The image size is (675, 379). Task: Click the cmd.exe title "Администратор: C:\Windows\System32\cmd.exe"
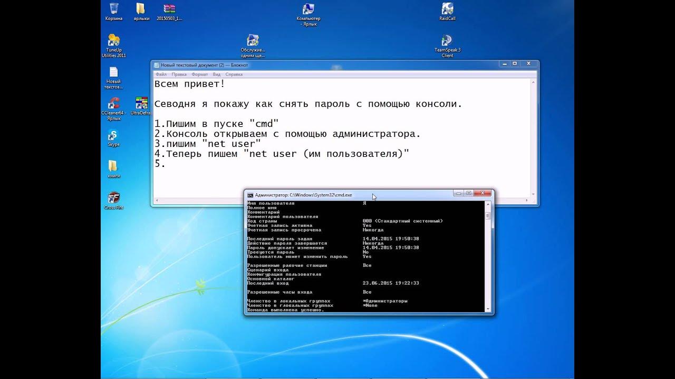(x=304, y=195)
